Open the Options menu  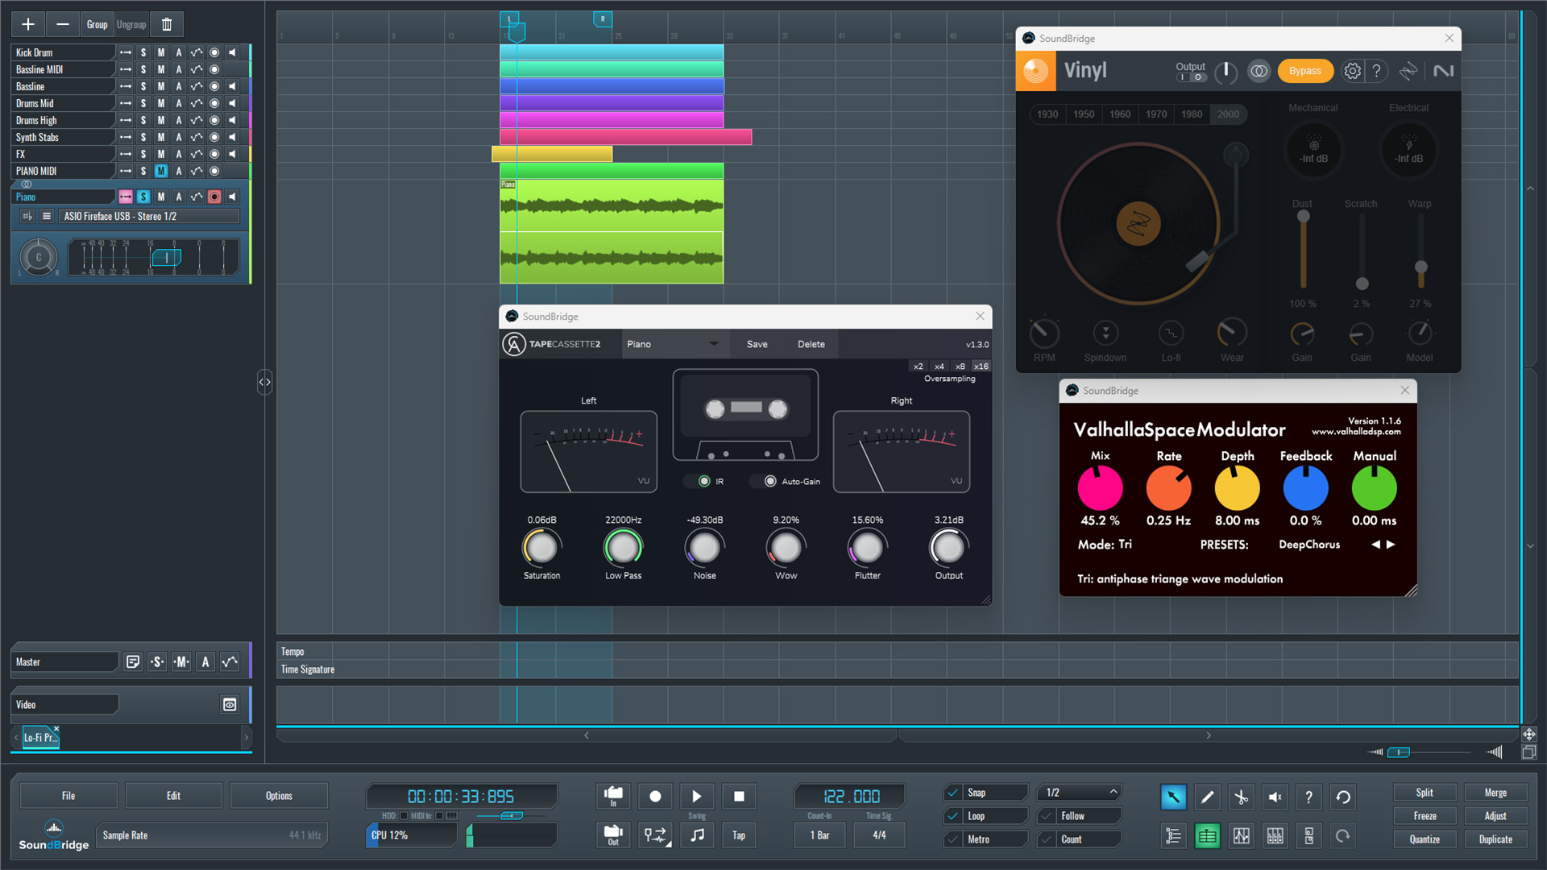click(x=279, y=796)
